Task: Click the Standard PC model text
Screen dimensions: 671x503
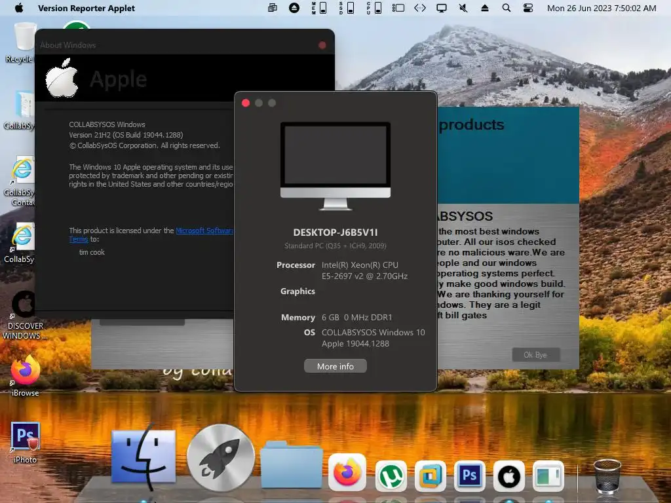Action: pyautogui.click(x=335, y=246)
